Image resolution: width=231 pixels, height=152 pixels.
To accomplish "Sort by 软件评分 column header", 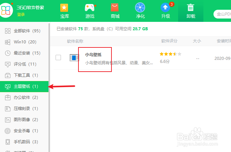I will click(x=169, y=41).
